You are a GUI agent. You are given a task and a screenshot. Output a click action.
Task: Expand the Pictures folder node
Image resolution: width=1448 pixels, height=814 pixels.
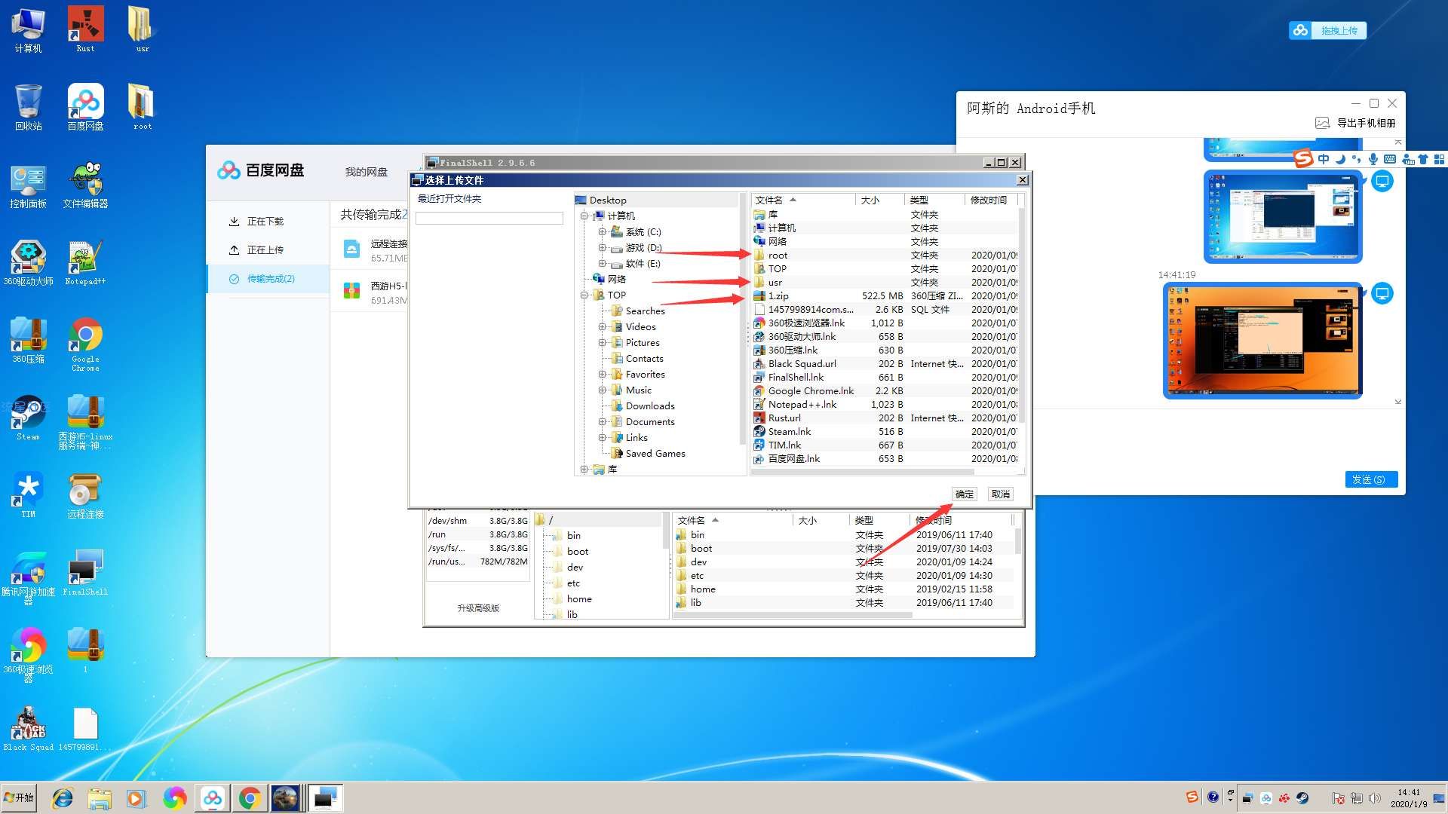click(602, 343)
